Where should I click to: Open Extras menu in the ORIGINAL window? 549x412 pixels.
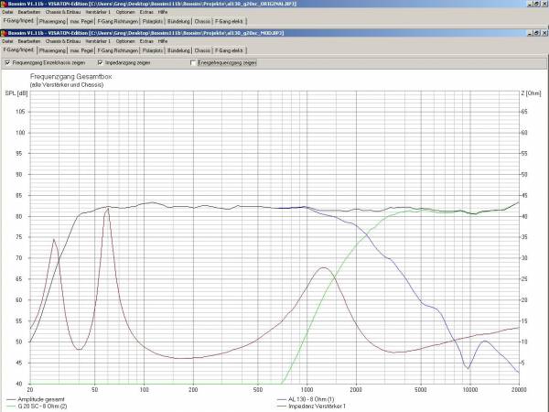[x=146, y=12]
